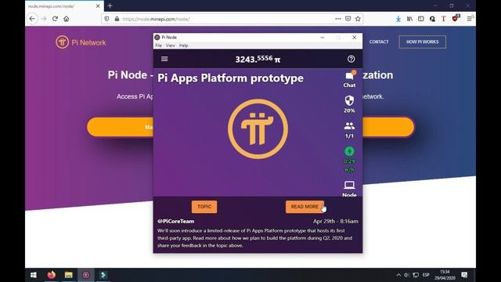Open the File menu in Pi Node

pyautogui.click(x=158, y=45)
